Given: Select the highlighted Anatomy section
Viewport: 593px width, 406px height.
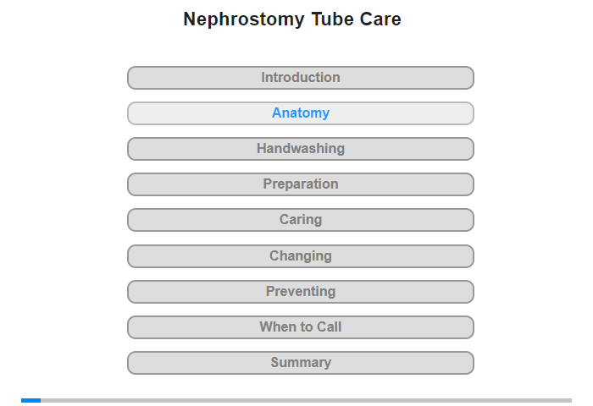Looking at the screenshot, I should point(300,113).
